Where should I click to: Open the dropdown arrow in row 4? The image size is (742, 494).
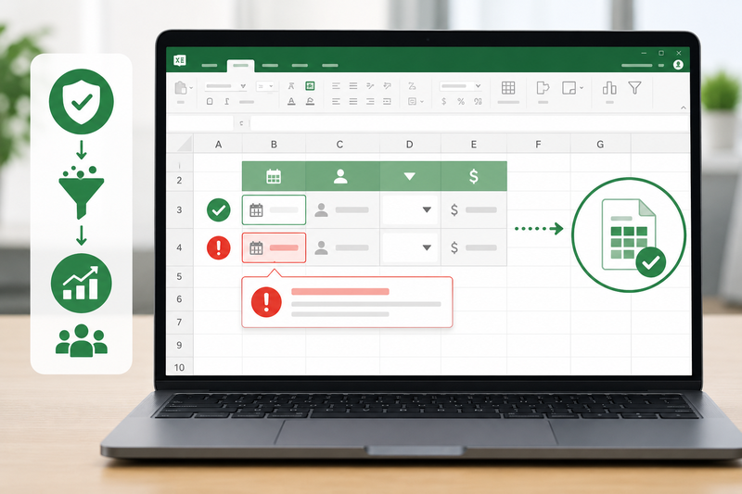427,247
